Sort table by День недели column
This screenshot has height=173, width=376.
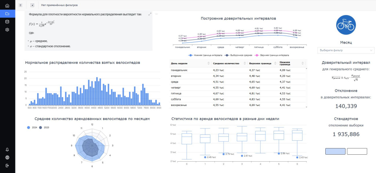pyautogui.click(x=209, y=63)
